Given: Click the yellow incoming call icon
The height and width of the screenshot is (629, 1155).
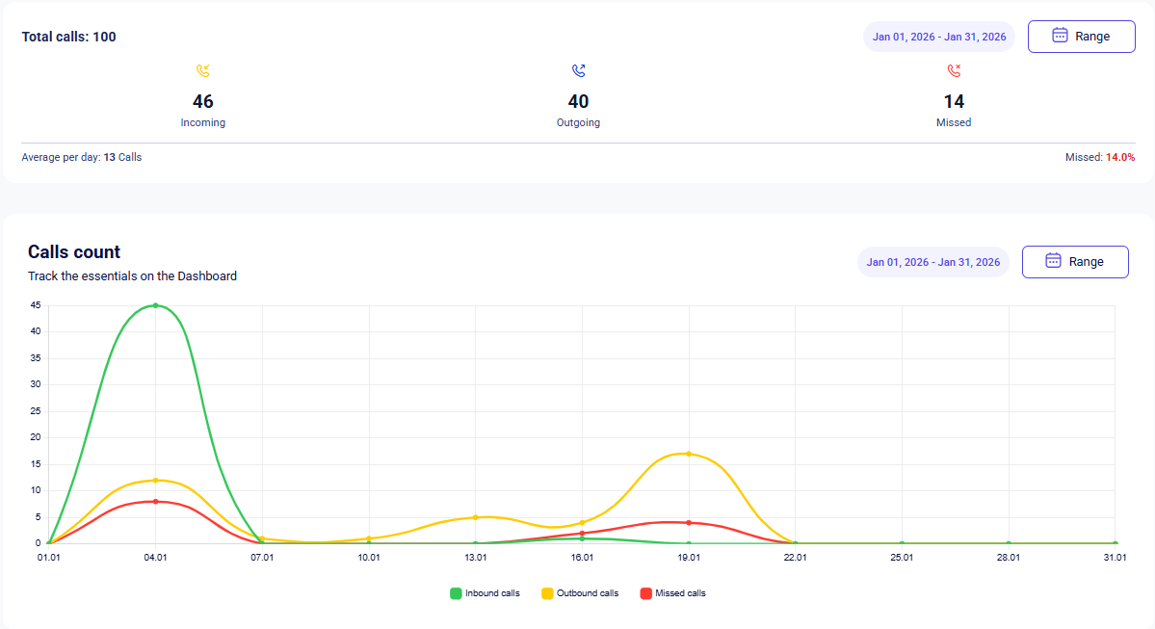Looking at the screenshot, I should (202, 70).
